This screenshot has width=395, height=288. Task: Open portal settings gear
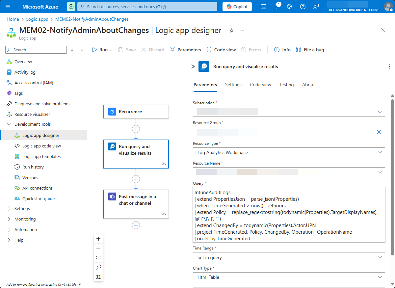(x=290, y=7)
